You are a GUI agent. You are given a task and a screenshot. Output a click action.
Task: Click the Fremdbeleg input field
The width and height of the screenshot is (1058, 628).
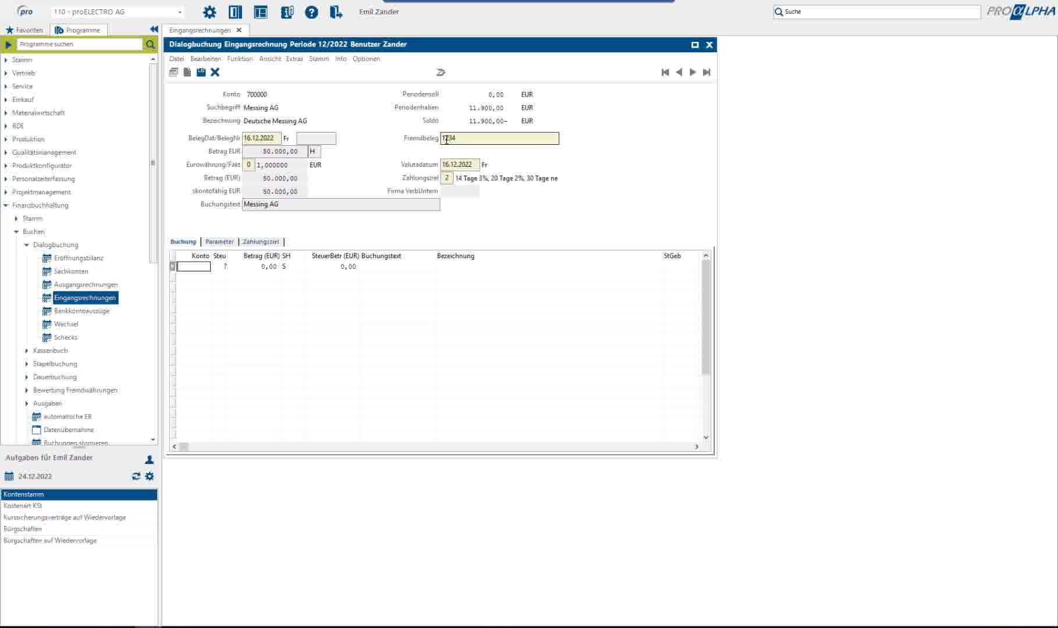click(x=499, y=138)
